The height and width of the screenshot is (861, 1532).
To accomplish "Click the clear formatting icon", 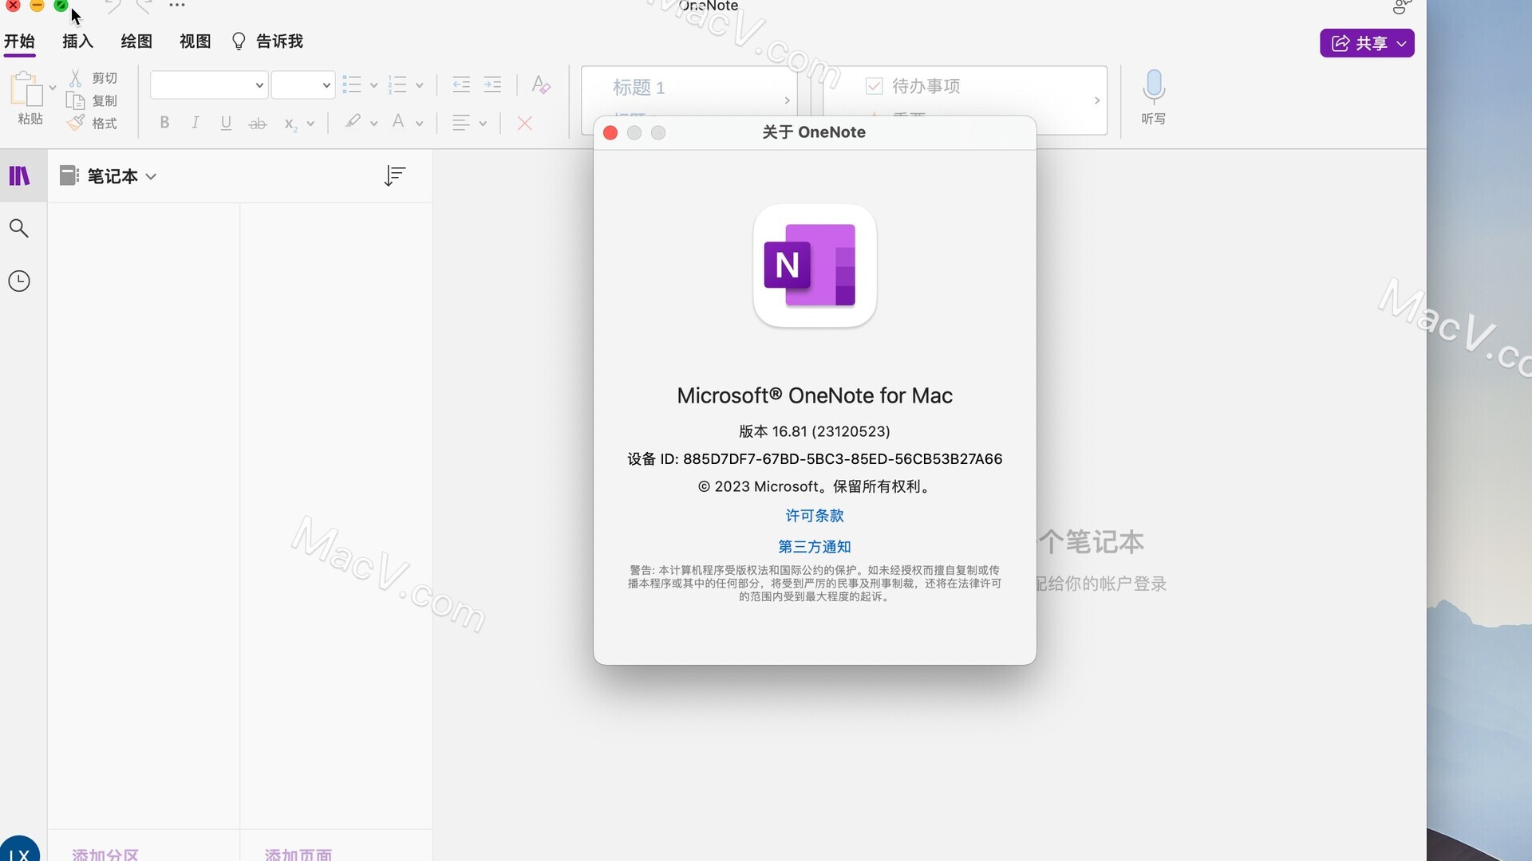I will 541,85.
